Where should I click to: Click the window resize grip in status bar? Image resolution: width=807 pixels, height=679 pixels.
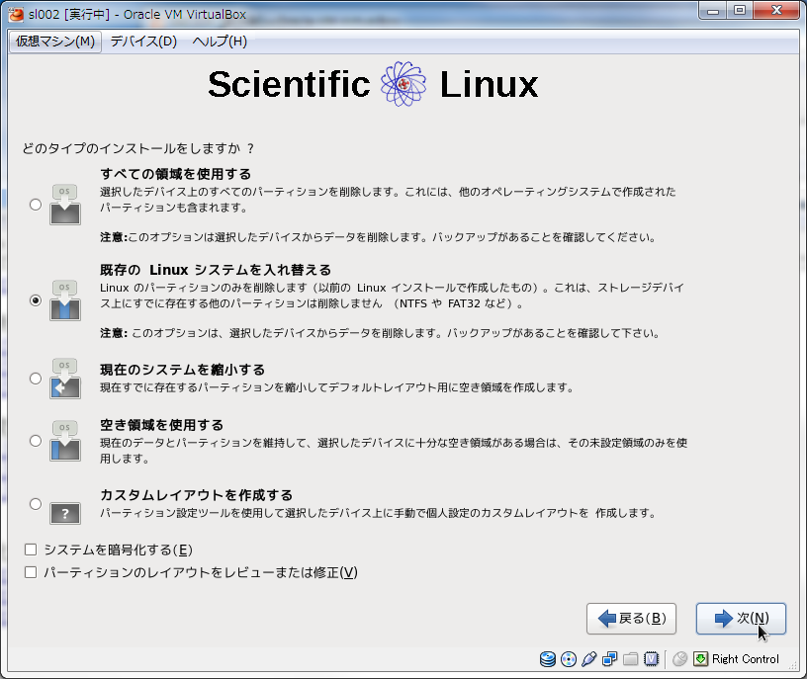(792, 665)
